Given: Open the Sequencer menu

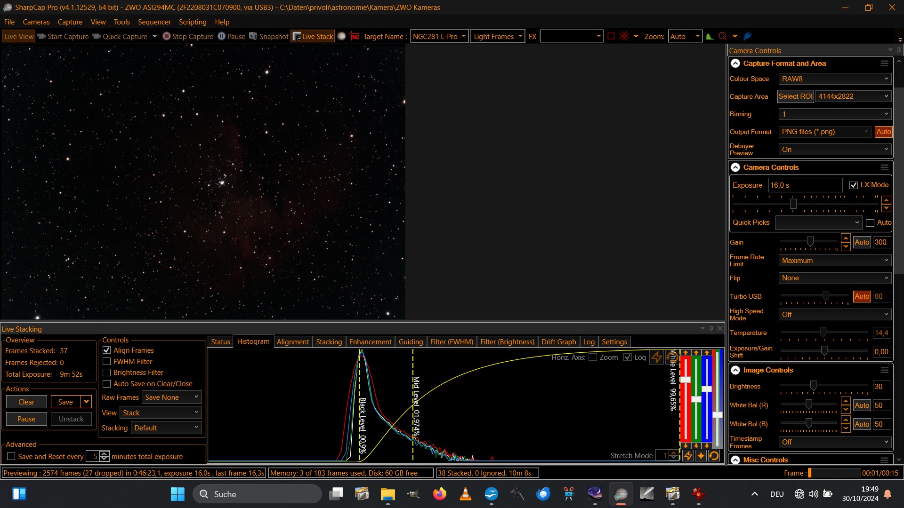Looking at the screenshot, I should [x=154, y=22].
